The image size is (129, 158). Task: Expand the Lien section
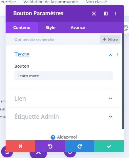click(64, 98)
